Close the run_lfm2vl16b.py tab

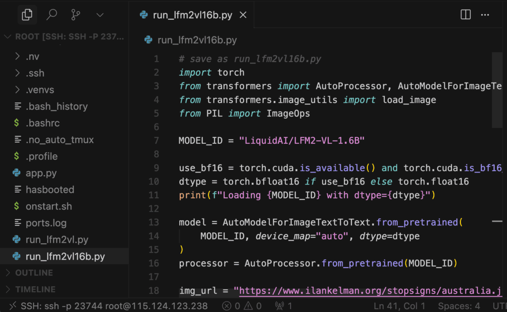coord(243,15)
